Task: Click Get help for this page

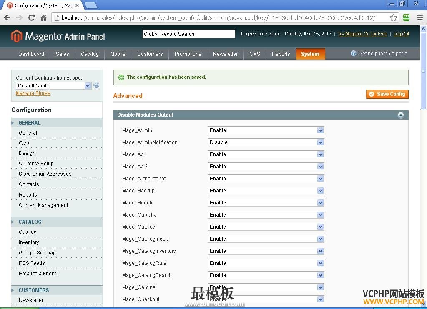Action: [x=383, y=54]
